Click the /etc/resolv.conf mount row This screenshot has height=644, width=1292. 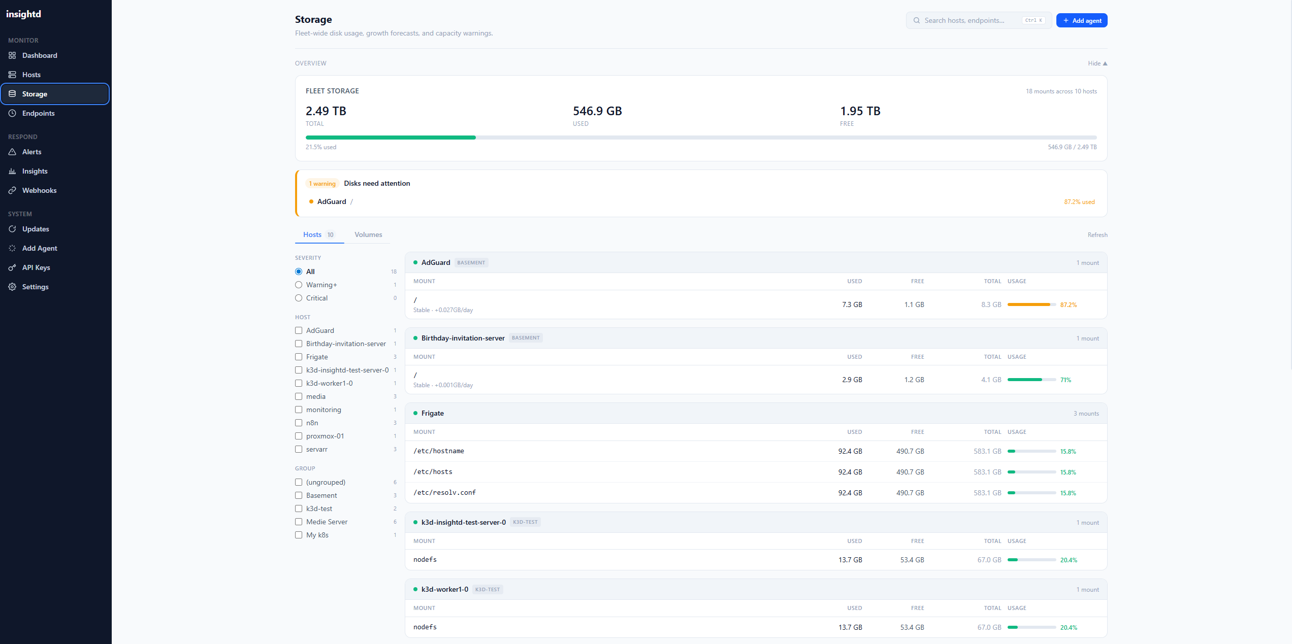click(x=756, y=493)
